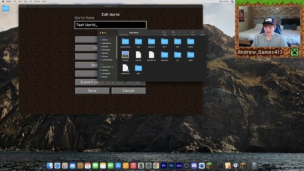Open Finder view options dropdown
This screenshot has height=171, width=304.
[164, 32]
